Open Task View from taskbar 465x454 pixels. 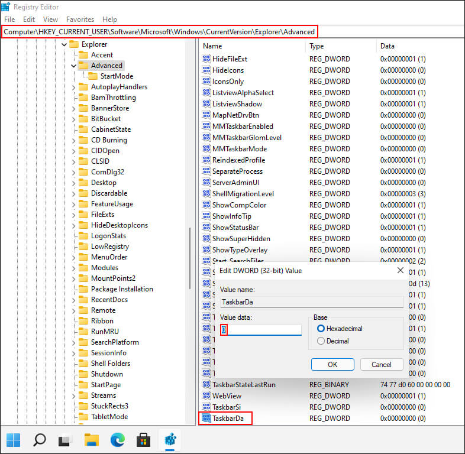[65, 440]
